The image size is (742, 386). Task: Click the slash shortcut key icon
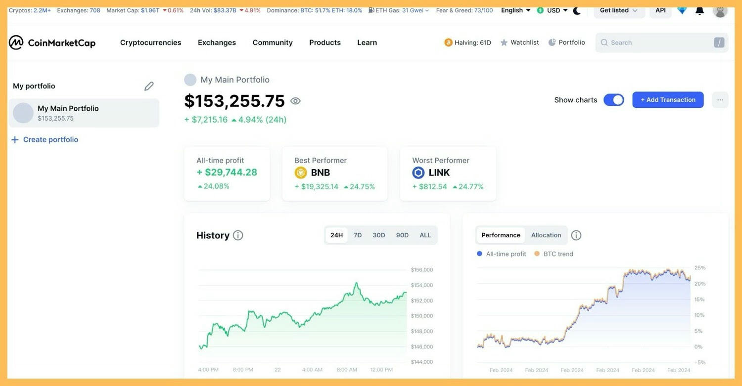tap(719, 43)
